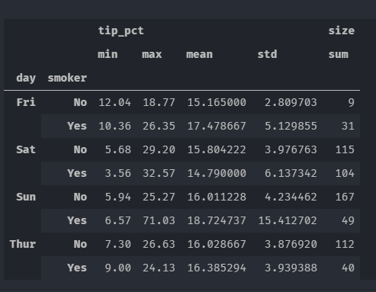Click the sum column header

pyautogui.click(x=339, y=54)
